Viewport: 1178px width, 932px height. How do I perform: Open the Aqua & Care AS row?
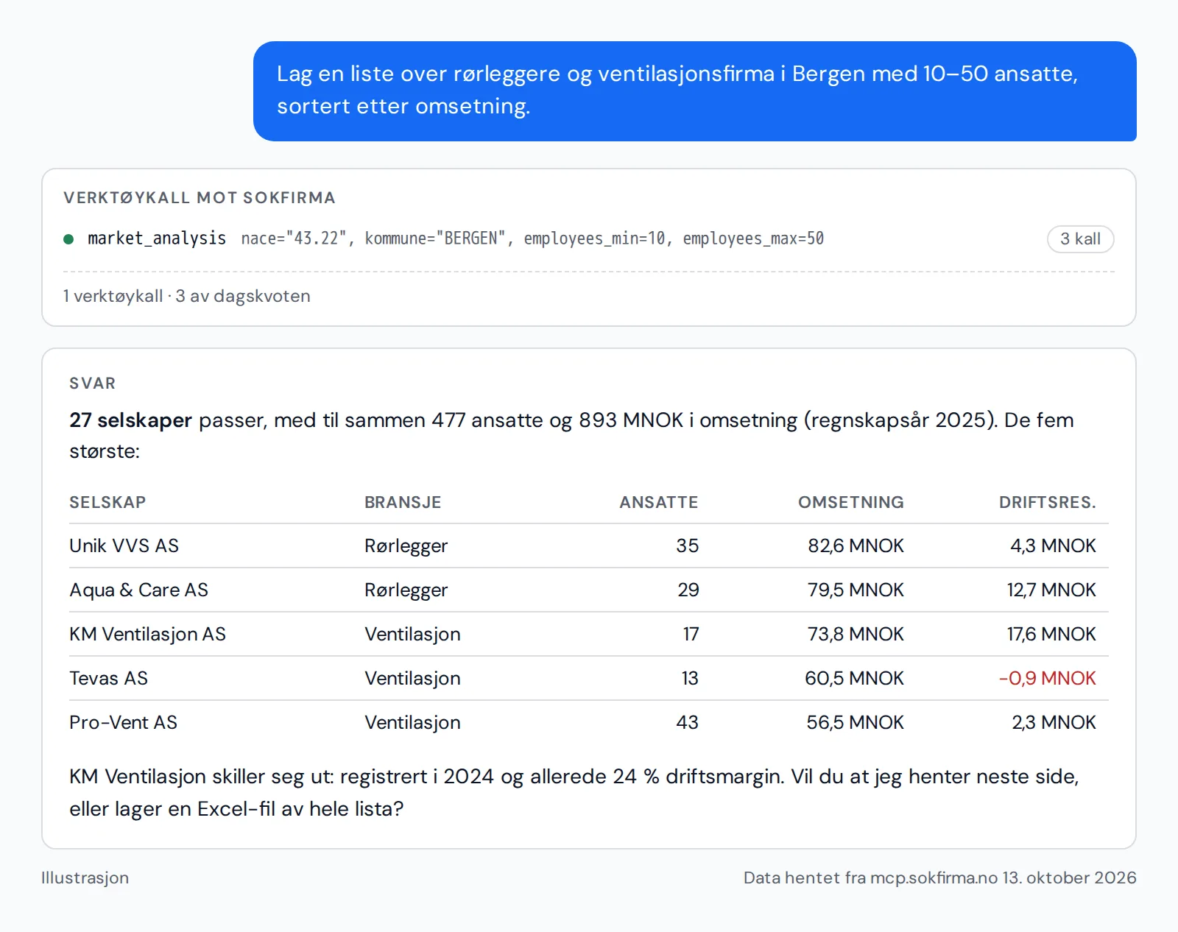(x=589, y=590)
